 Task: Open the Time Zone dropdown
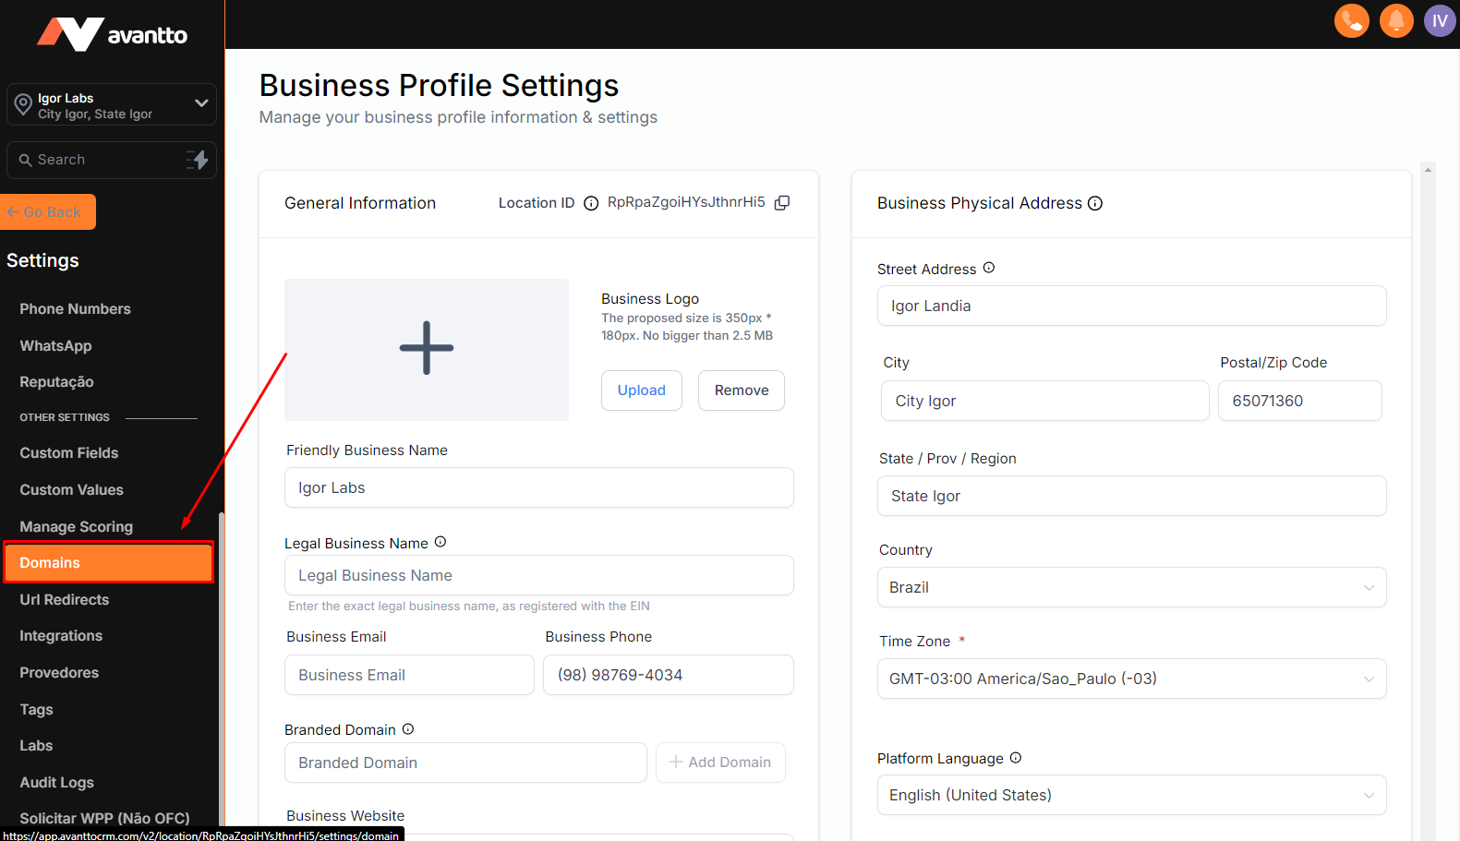(x=1131, y=679)
